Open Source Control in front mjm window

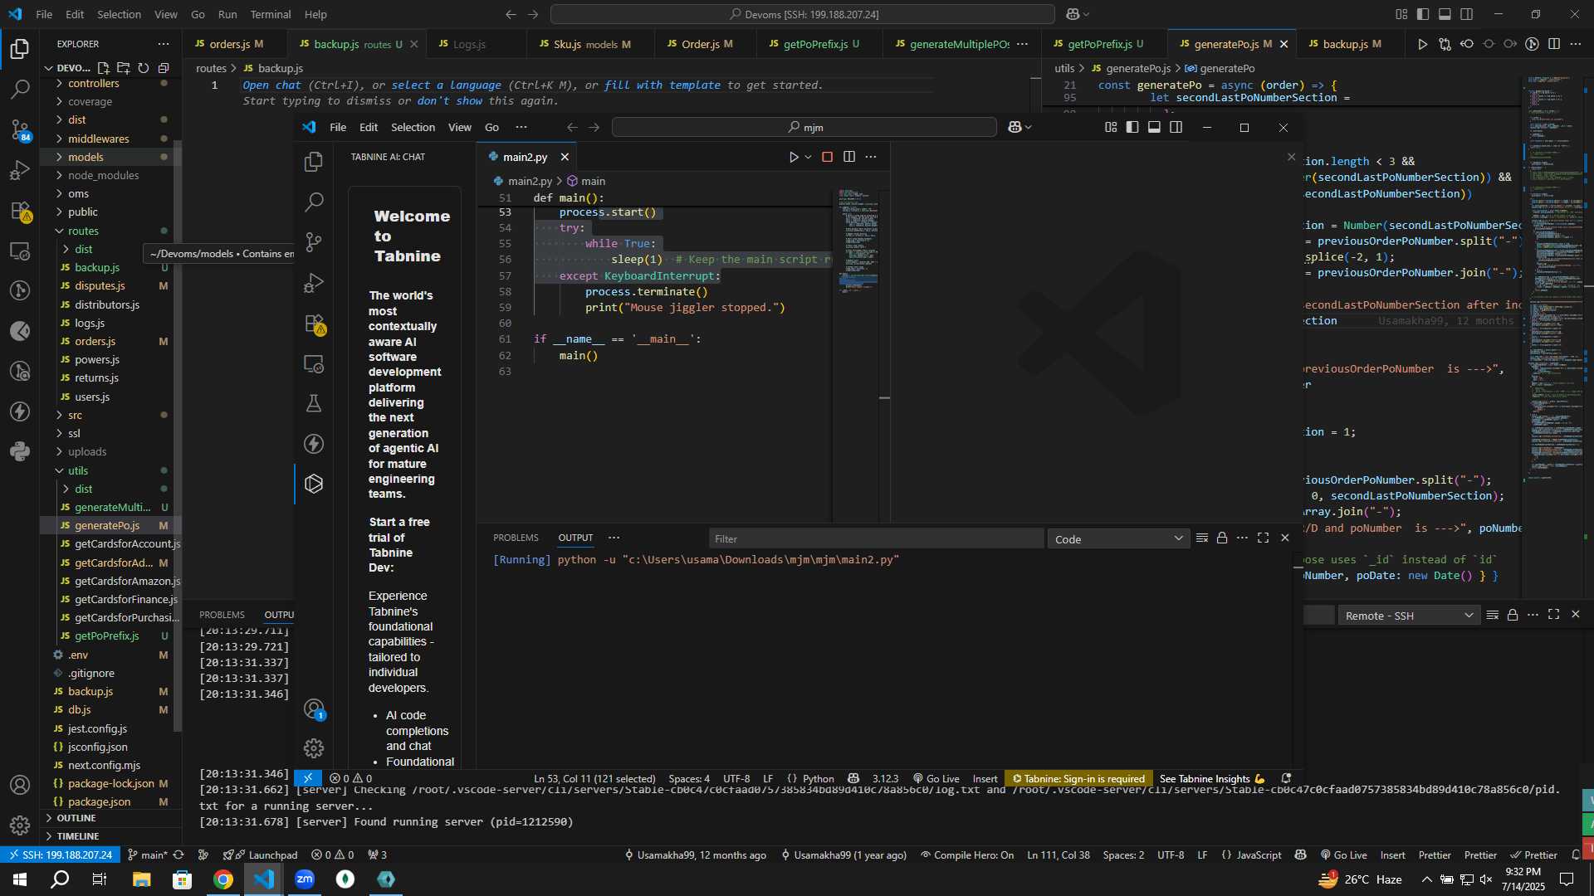coord(314,242)
